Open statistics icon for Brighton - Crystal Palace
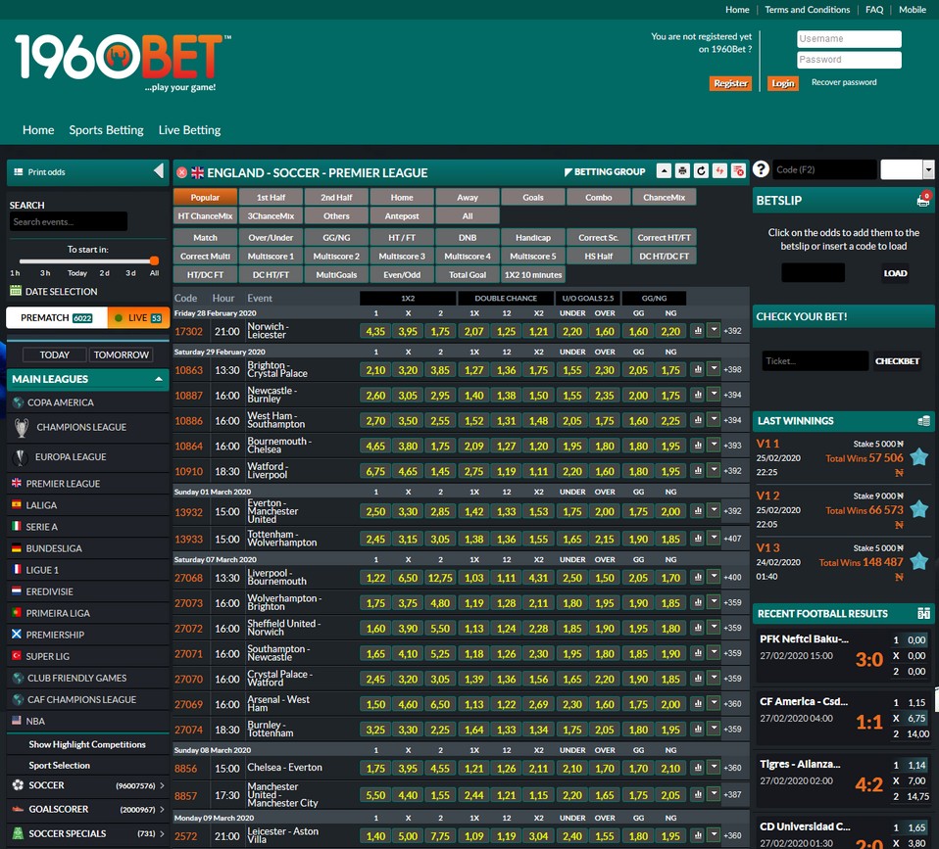939x849 pixels. click(697, 369)
